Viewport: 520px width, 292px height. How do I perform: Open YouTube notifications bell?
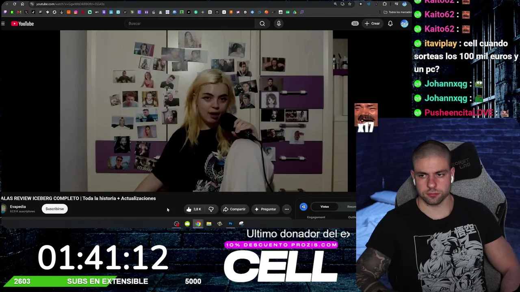(390, 24)
